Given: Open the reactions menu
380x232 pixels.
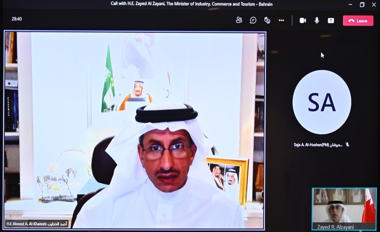Looking at the screenshot, I should (267, 20).
